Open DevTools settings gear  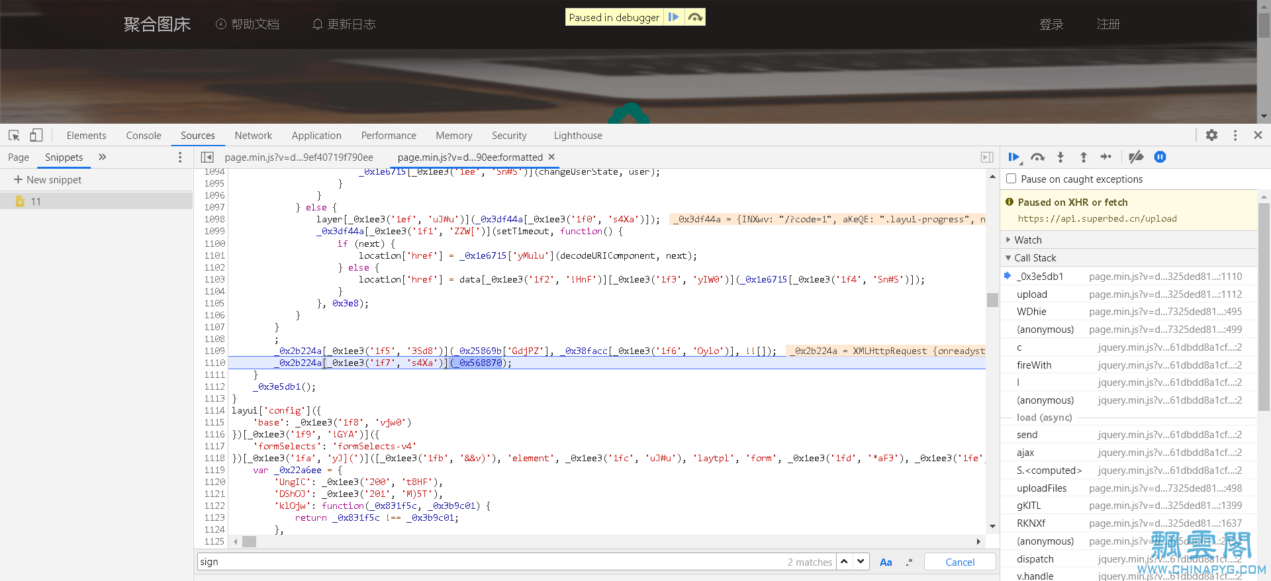click(1211, 135)
